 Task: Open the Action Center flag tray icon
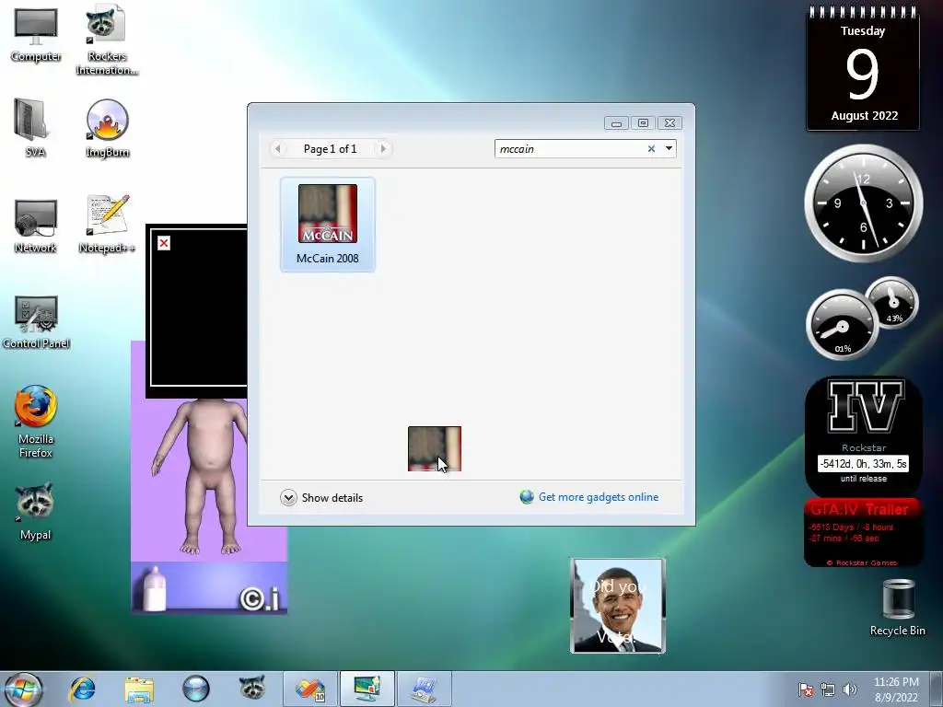point(806,690)
